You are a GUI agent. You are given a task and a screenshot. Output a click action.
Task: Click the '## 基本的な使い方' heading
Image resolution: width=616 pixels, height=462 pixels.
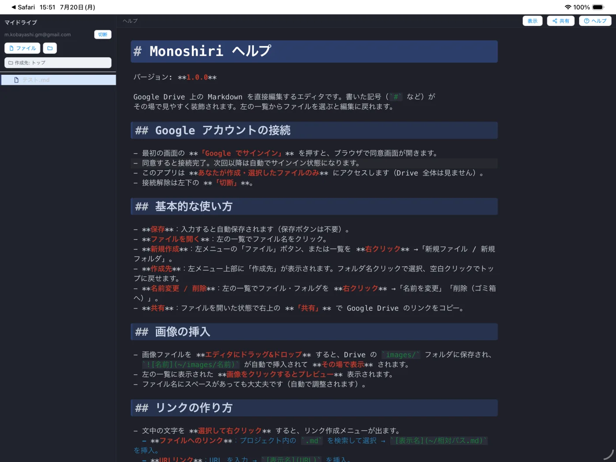(x=314, y=206)
